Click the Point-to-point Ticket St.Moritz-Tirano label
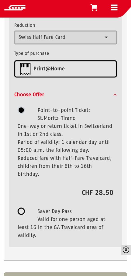The height and width of the screenshot is (276, 131). [x=64, y=114]
